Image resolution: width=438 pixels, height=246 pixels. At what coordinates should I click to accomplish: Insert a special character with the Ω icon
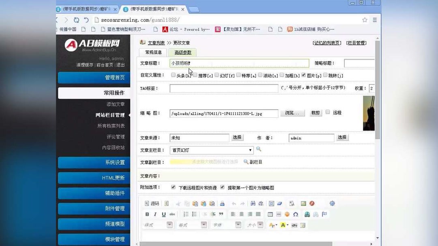coord(296,214)
